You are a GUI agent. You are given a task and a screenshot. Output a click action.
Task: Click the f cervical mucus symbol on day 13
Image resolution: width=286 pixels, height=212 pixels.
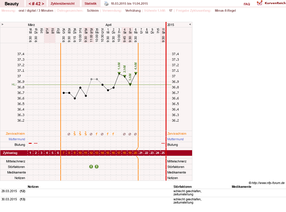point(97,134)
